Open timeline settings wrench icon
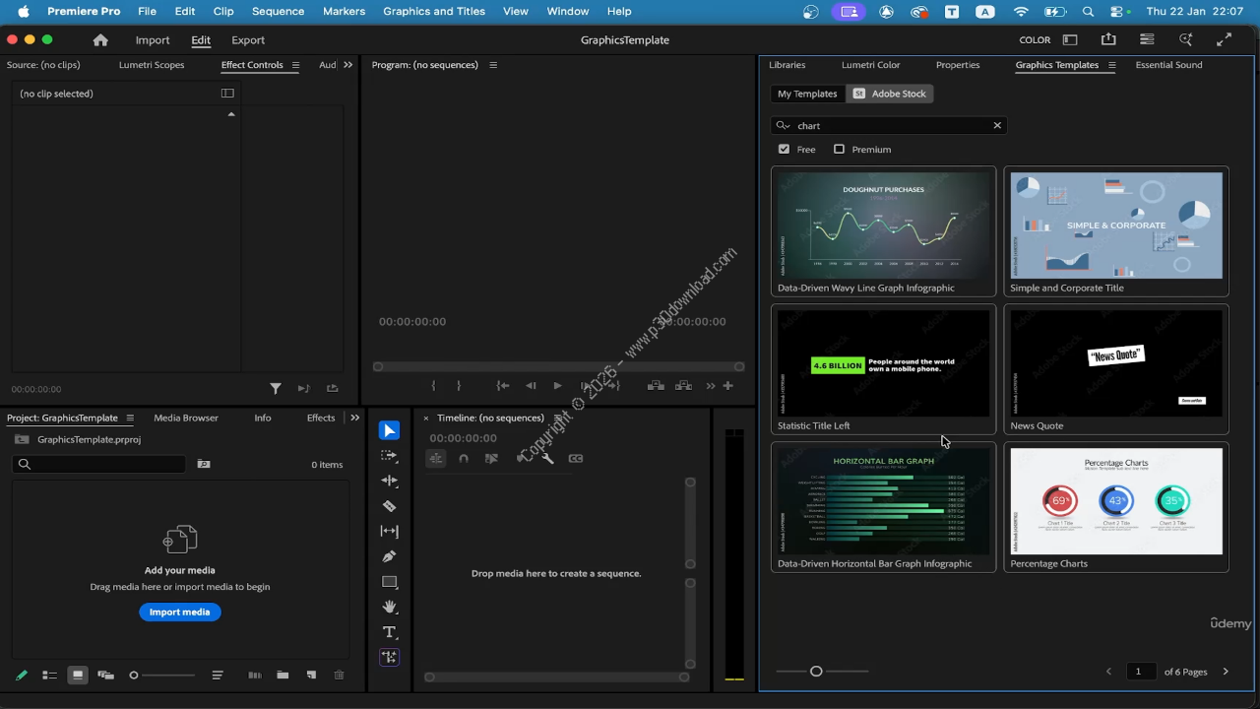1260x709 pixels. (547, 458)
